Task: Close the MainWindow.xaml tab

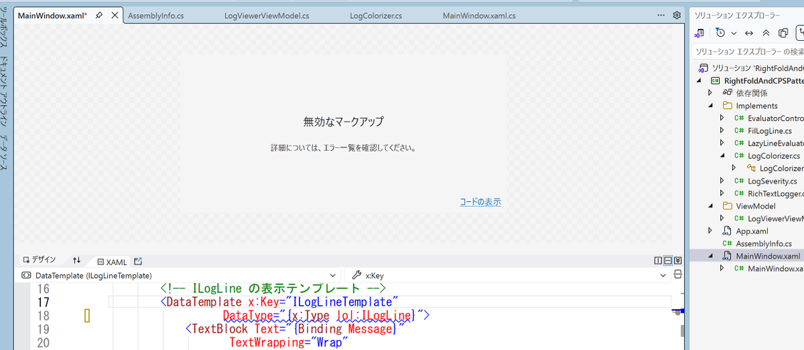Action: [115, 15]
